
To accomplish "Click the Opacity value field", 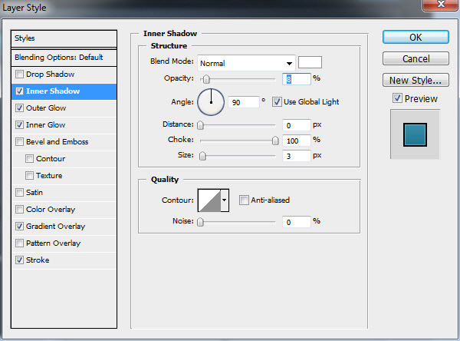I will (296, 79).
